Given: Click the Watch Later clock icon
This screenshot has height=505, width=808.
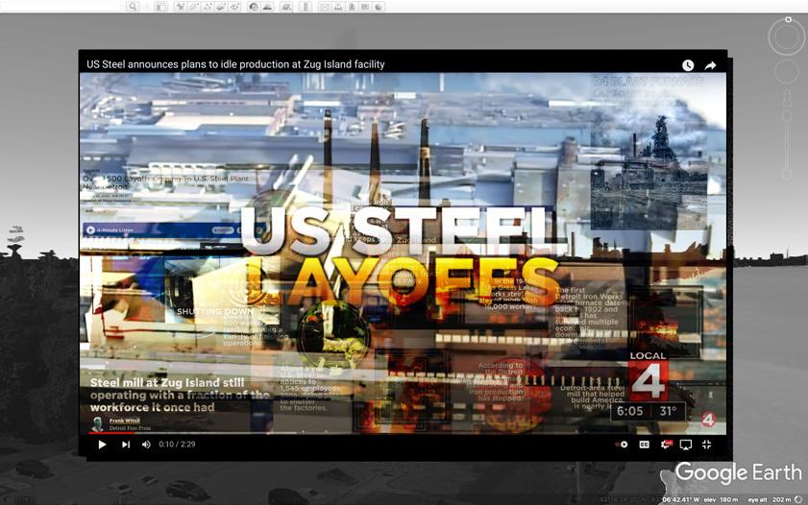Looking at the screenshot, I should (688, 65).
